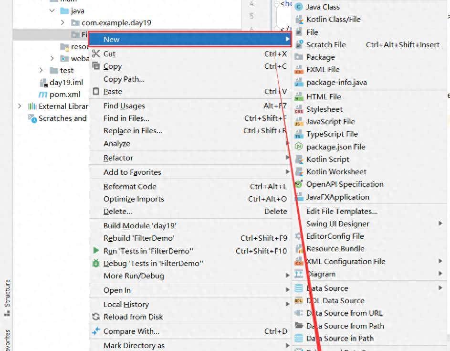Choose Replace in Files...
Viewport: 450px width, 351px height.
[x=190, y=131]
